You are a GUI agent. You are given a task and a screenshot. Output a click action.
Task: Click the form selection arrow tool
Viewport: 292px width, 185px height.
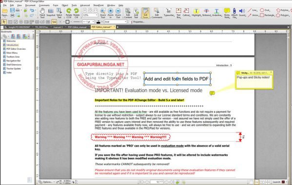pos(3,22)
